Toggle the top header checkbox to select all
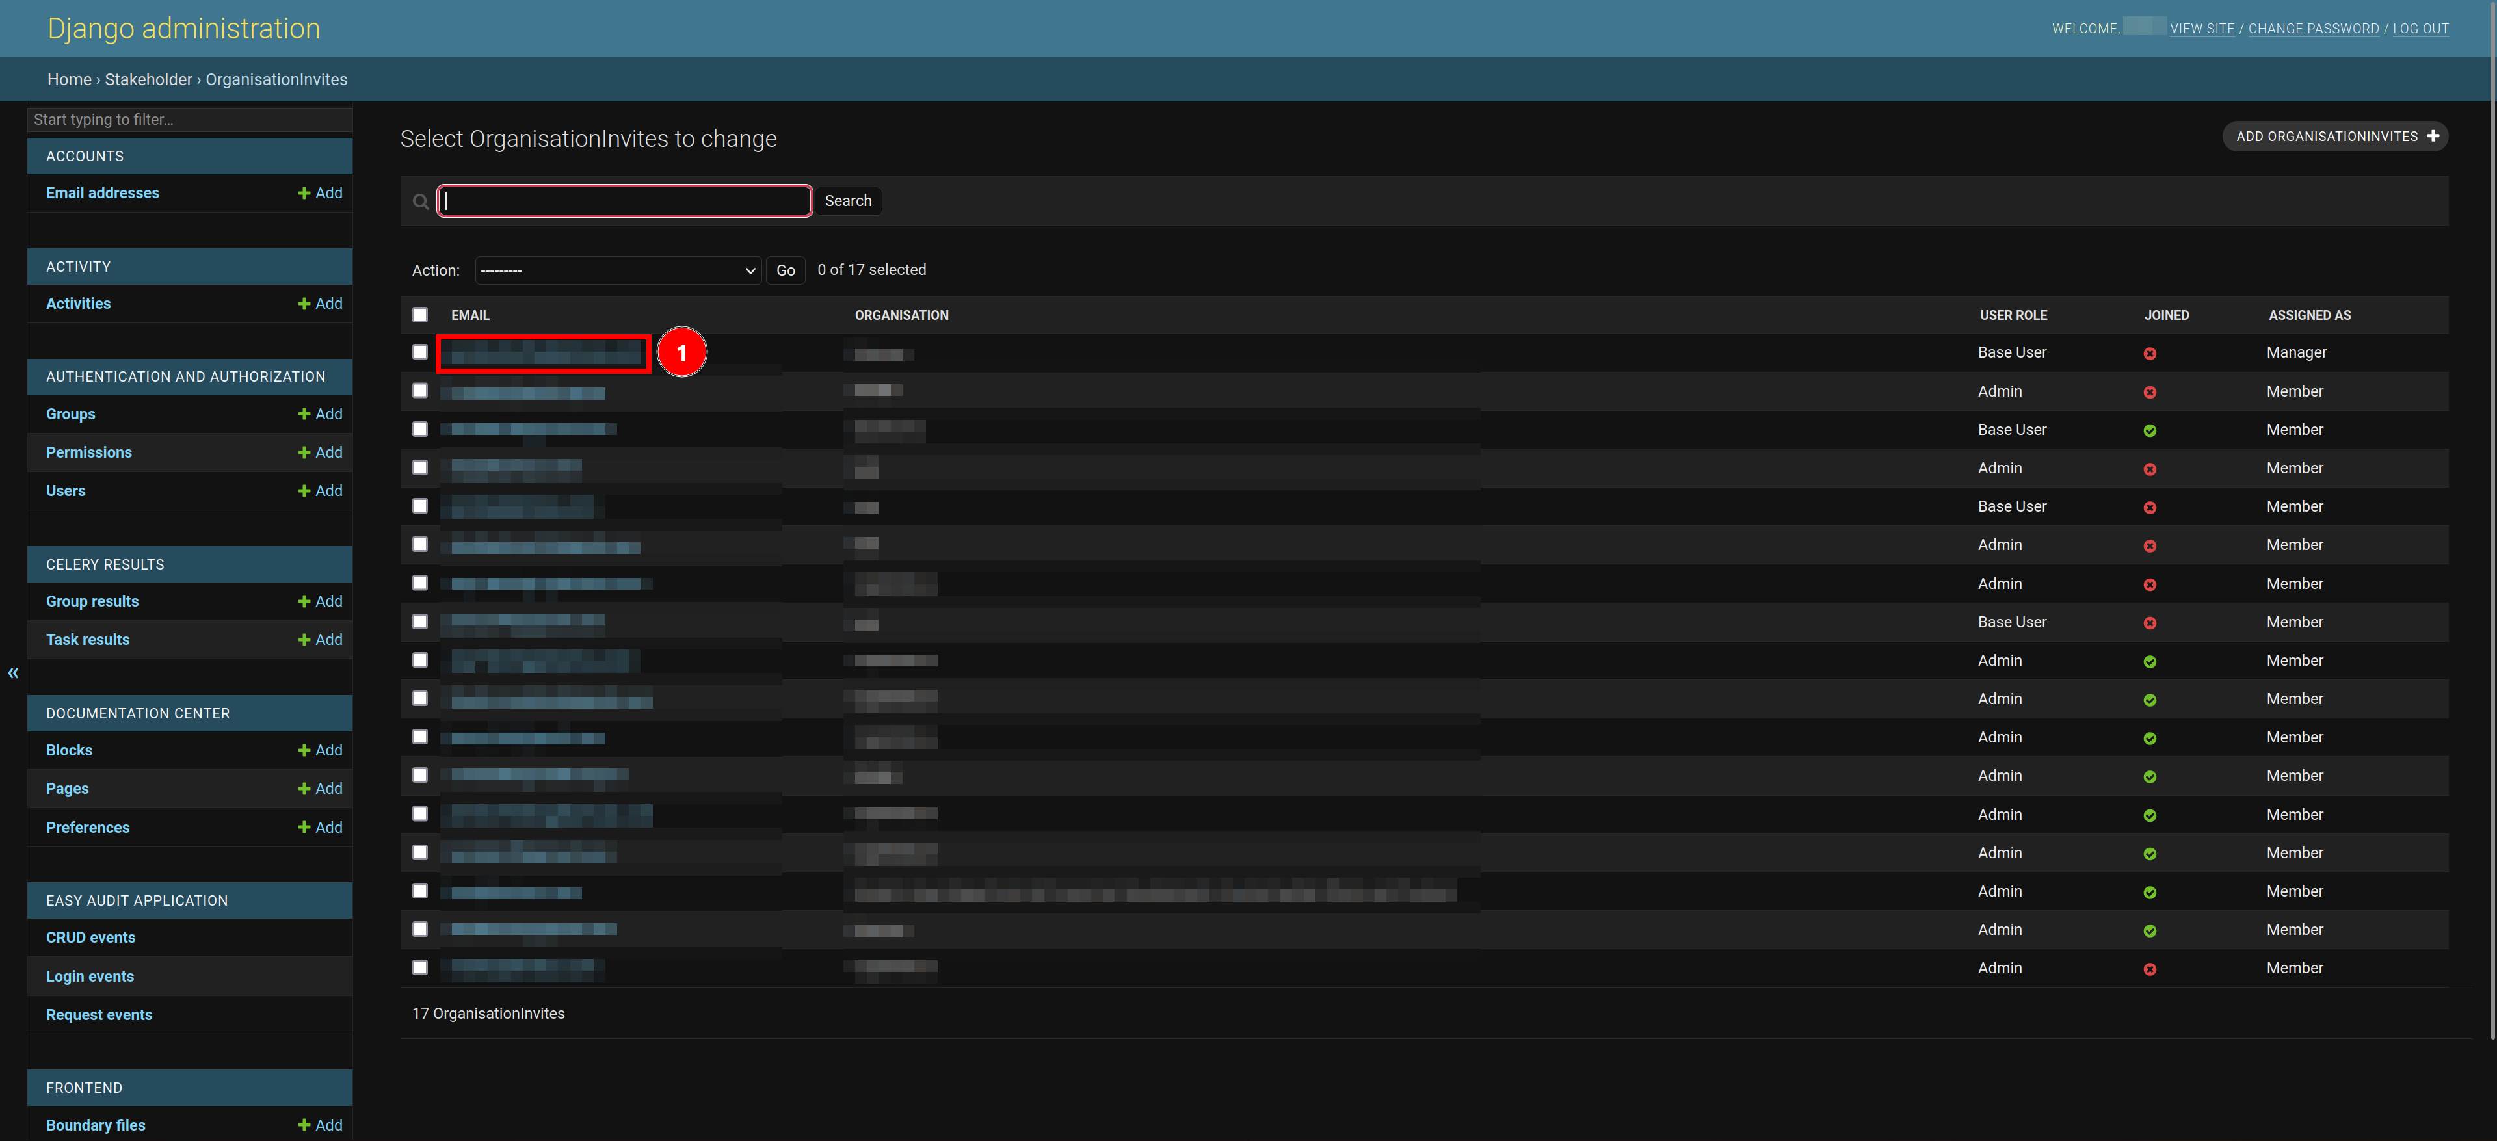The width and height of the screenshot is (2497, 1141). [x=421, y=313]
